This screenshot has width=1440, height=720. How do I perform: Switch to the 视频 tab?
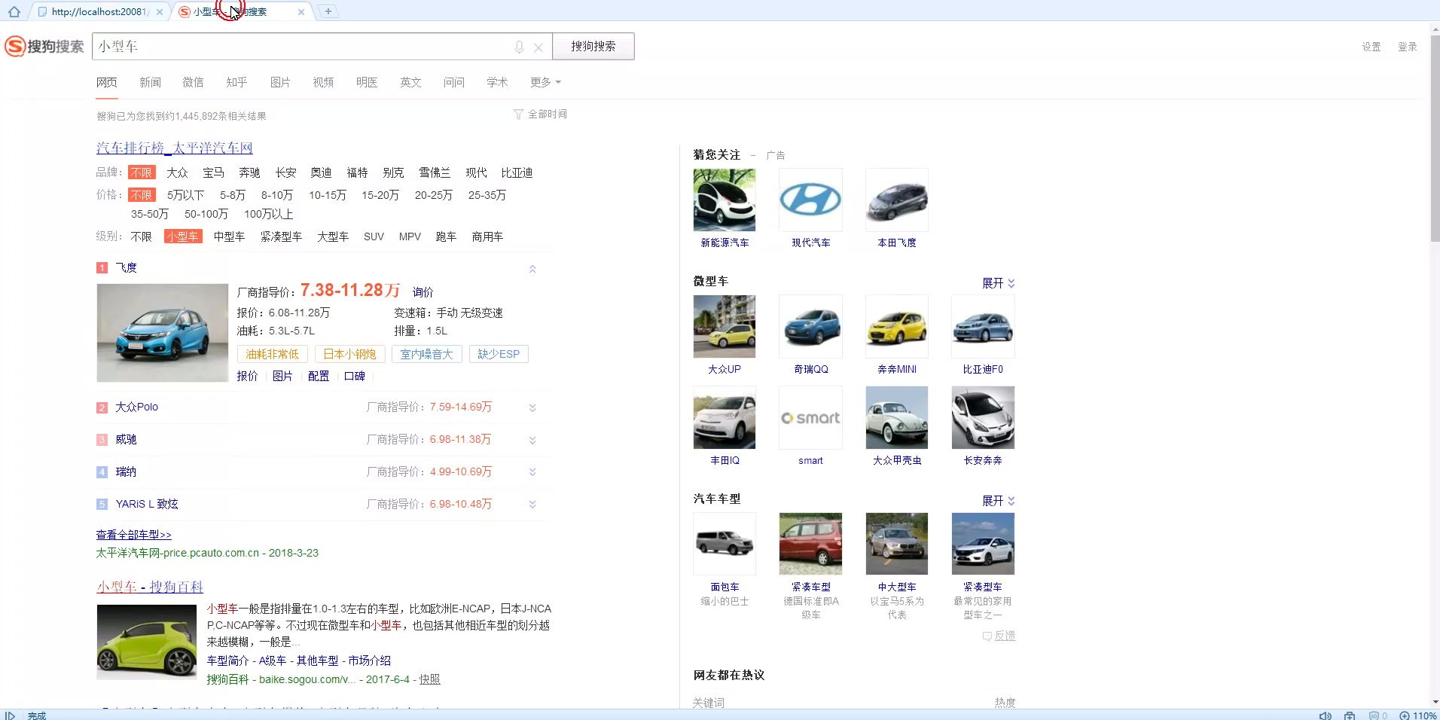[x=323, y=82]
